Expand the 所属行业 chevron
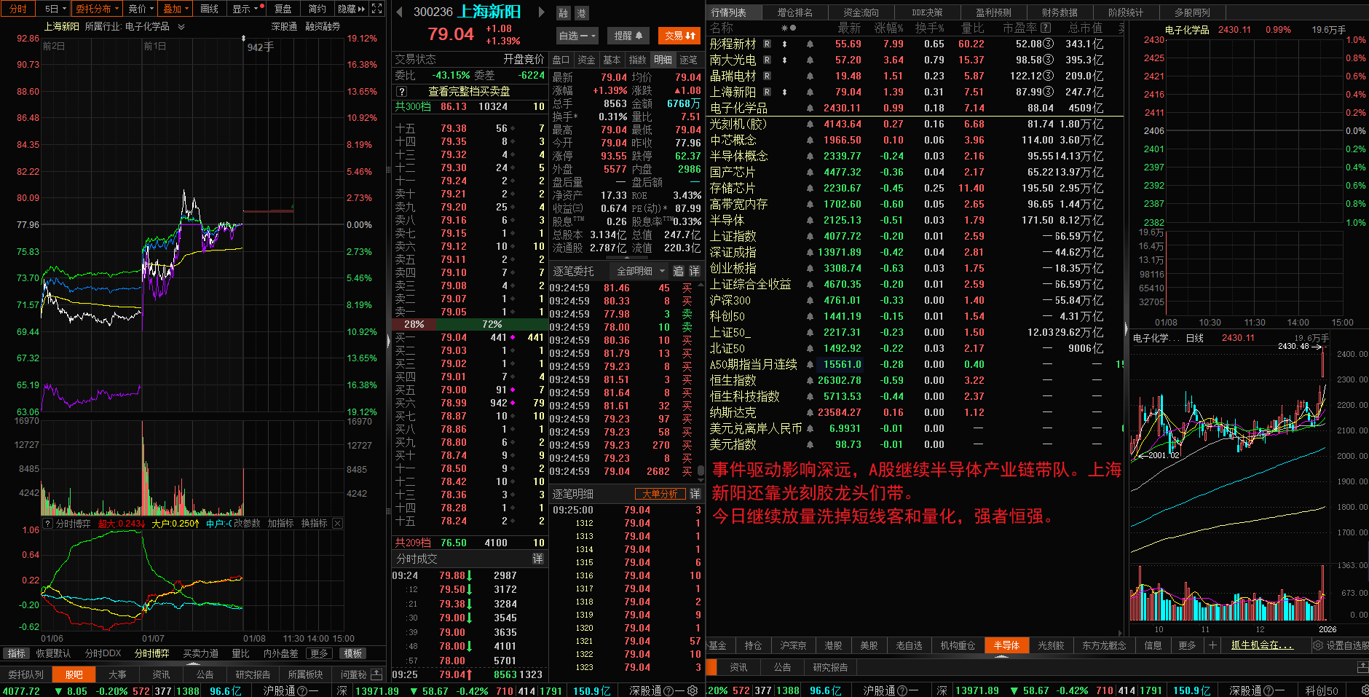The image size is (1369, 697). 181,27
